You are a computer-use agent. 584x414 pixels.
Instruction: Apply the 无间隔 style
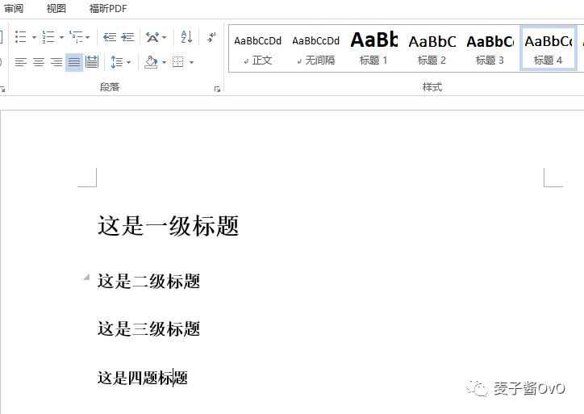(316, 48)
